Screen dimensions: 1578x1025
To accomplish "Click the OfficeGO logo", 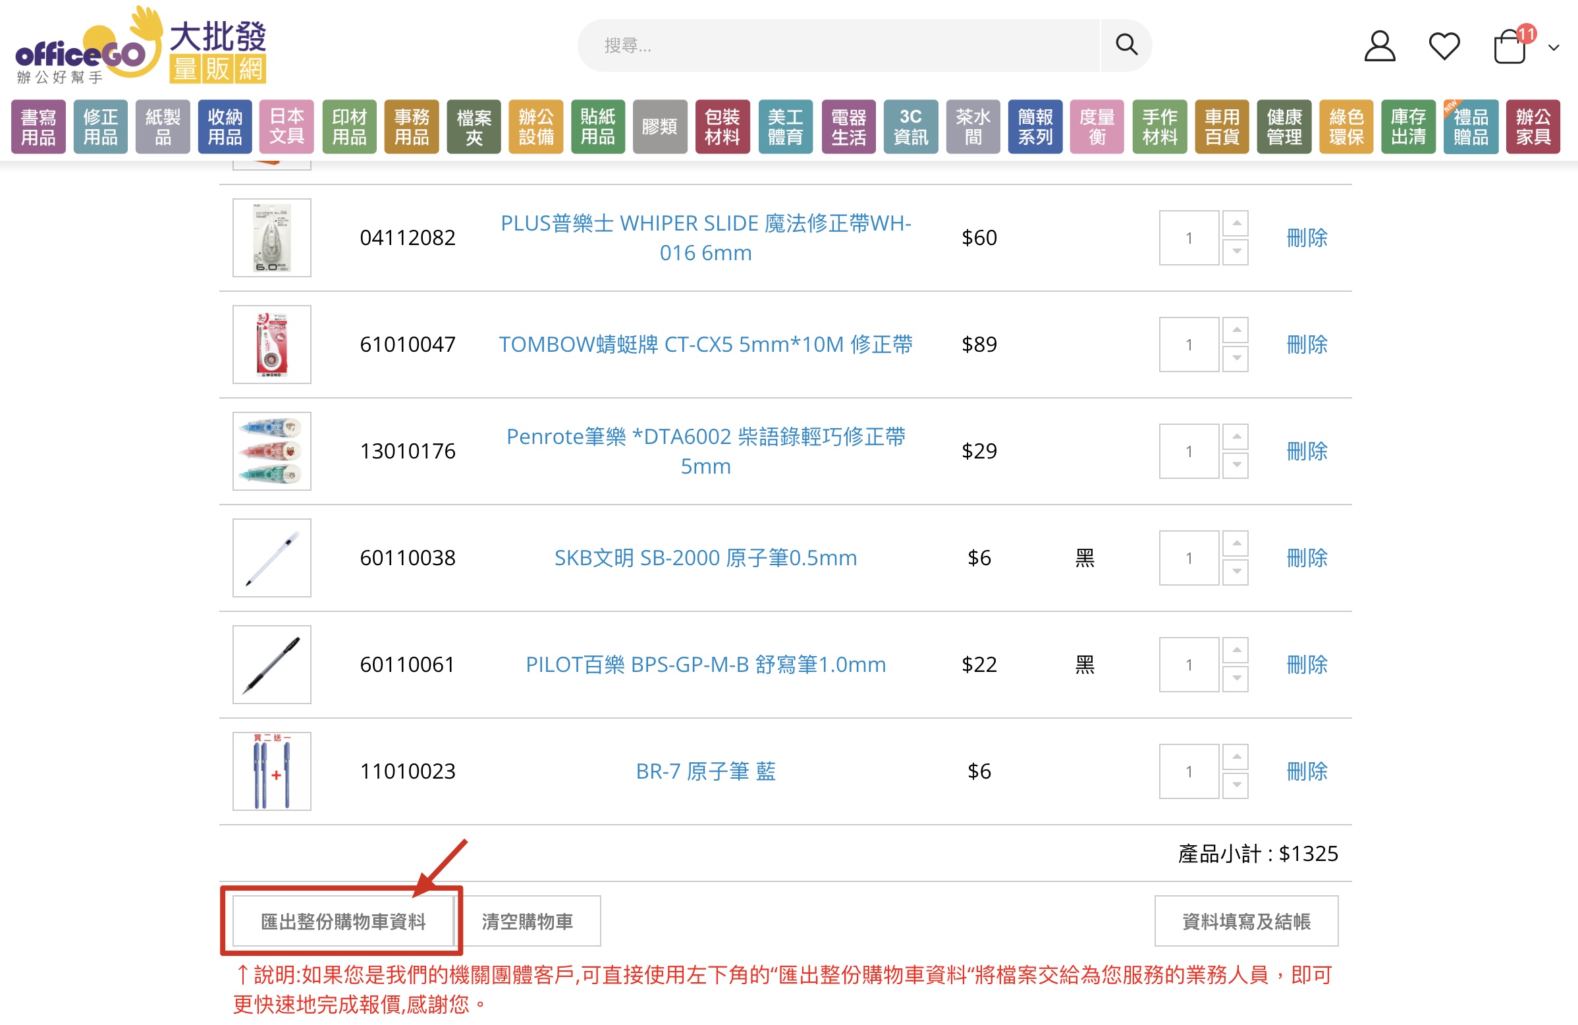I will [x=140, y=46].
